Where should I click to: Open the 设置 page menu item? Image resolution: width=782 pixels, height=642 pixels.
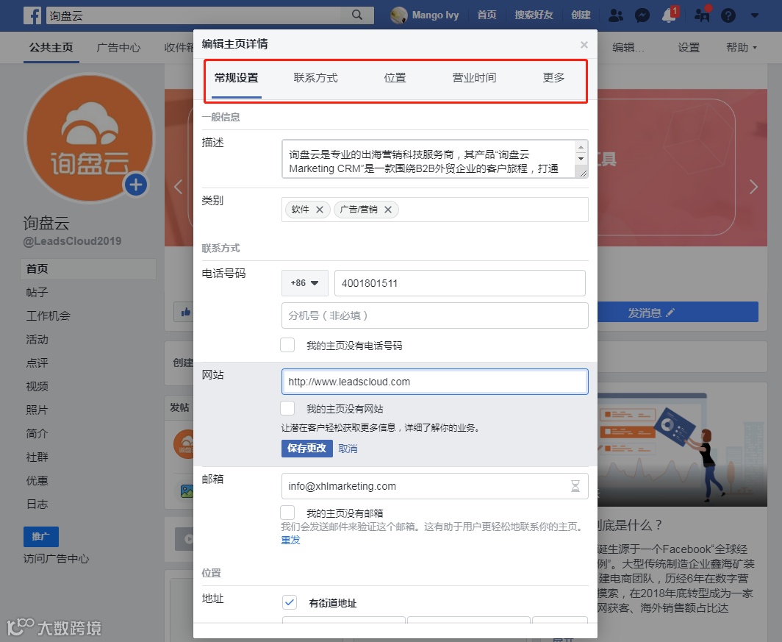click(x=689, y=48)
